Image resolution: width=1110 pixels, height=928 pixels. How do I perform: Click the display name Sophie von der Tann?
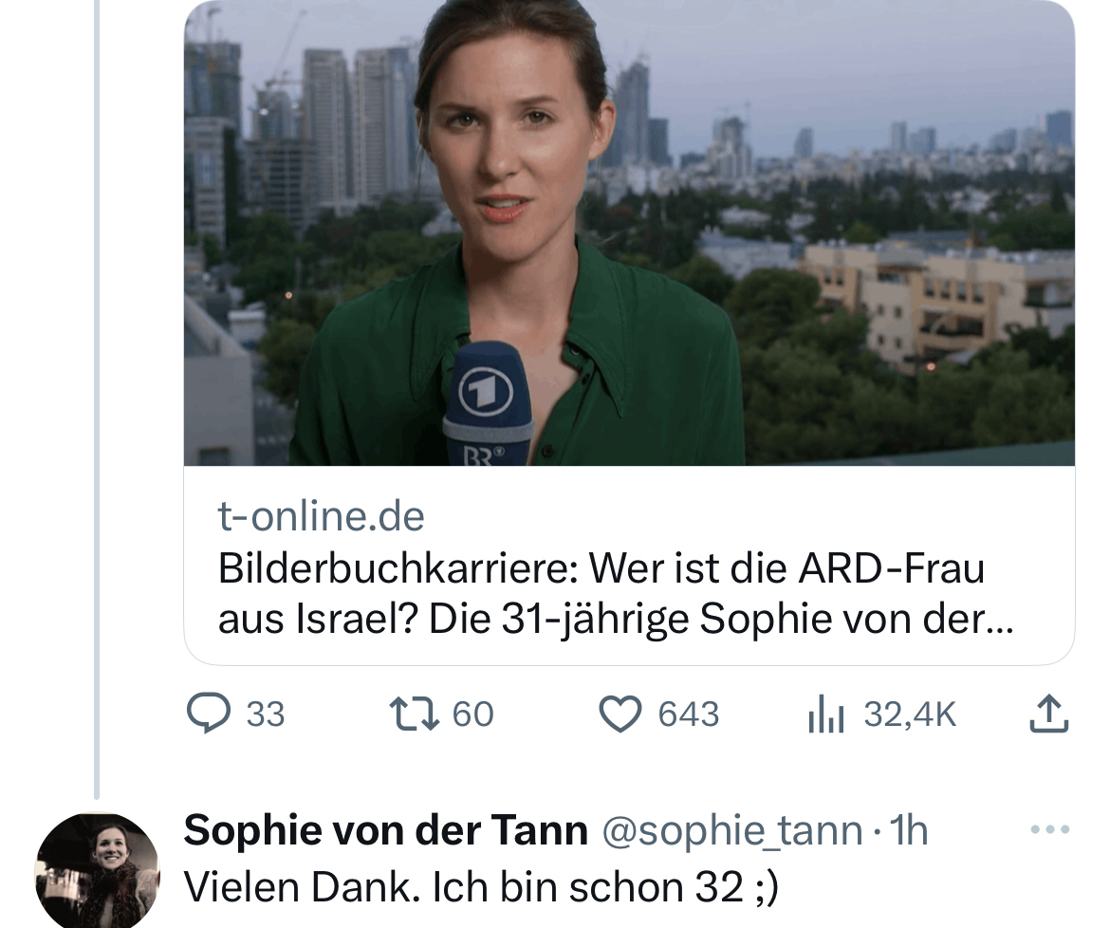pyautogui.click(x=385, y=831)
